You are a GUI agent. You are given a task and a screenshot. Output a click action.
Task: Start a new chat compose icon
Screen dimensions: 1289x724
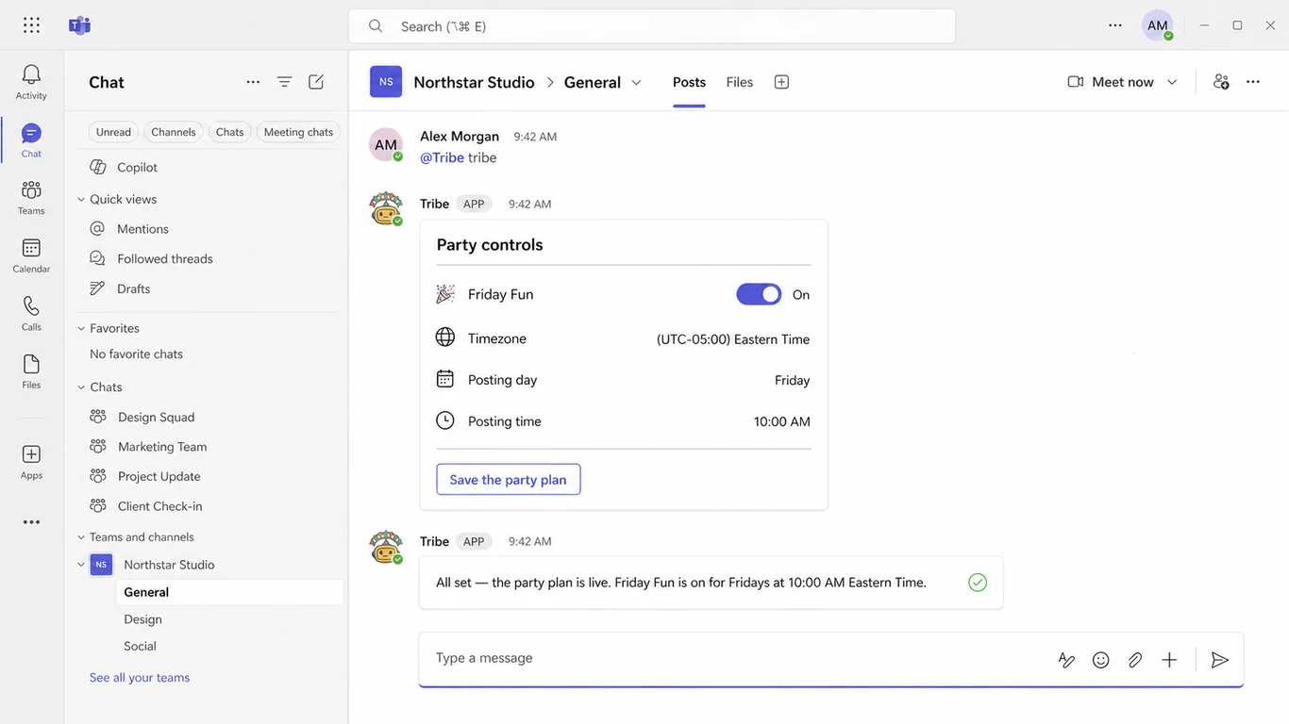tap(316, 82)
